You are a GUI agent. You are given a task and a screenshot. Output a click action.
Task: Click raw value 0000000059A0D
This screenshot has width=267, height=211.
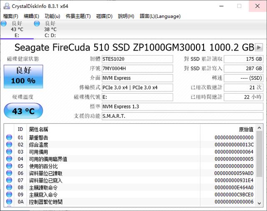click(234, 173)
